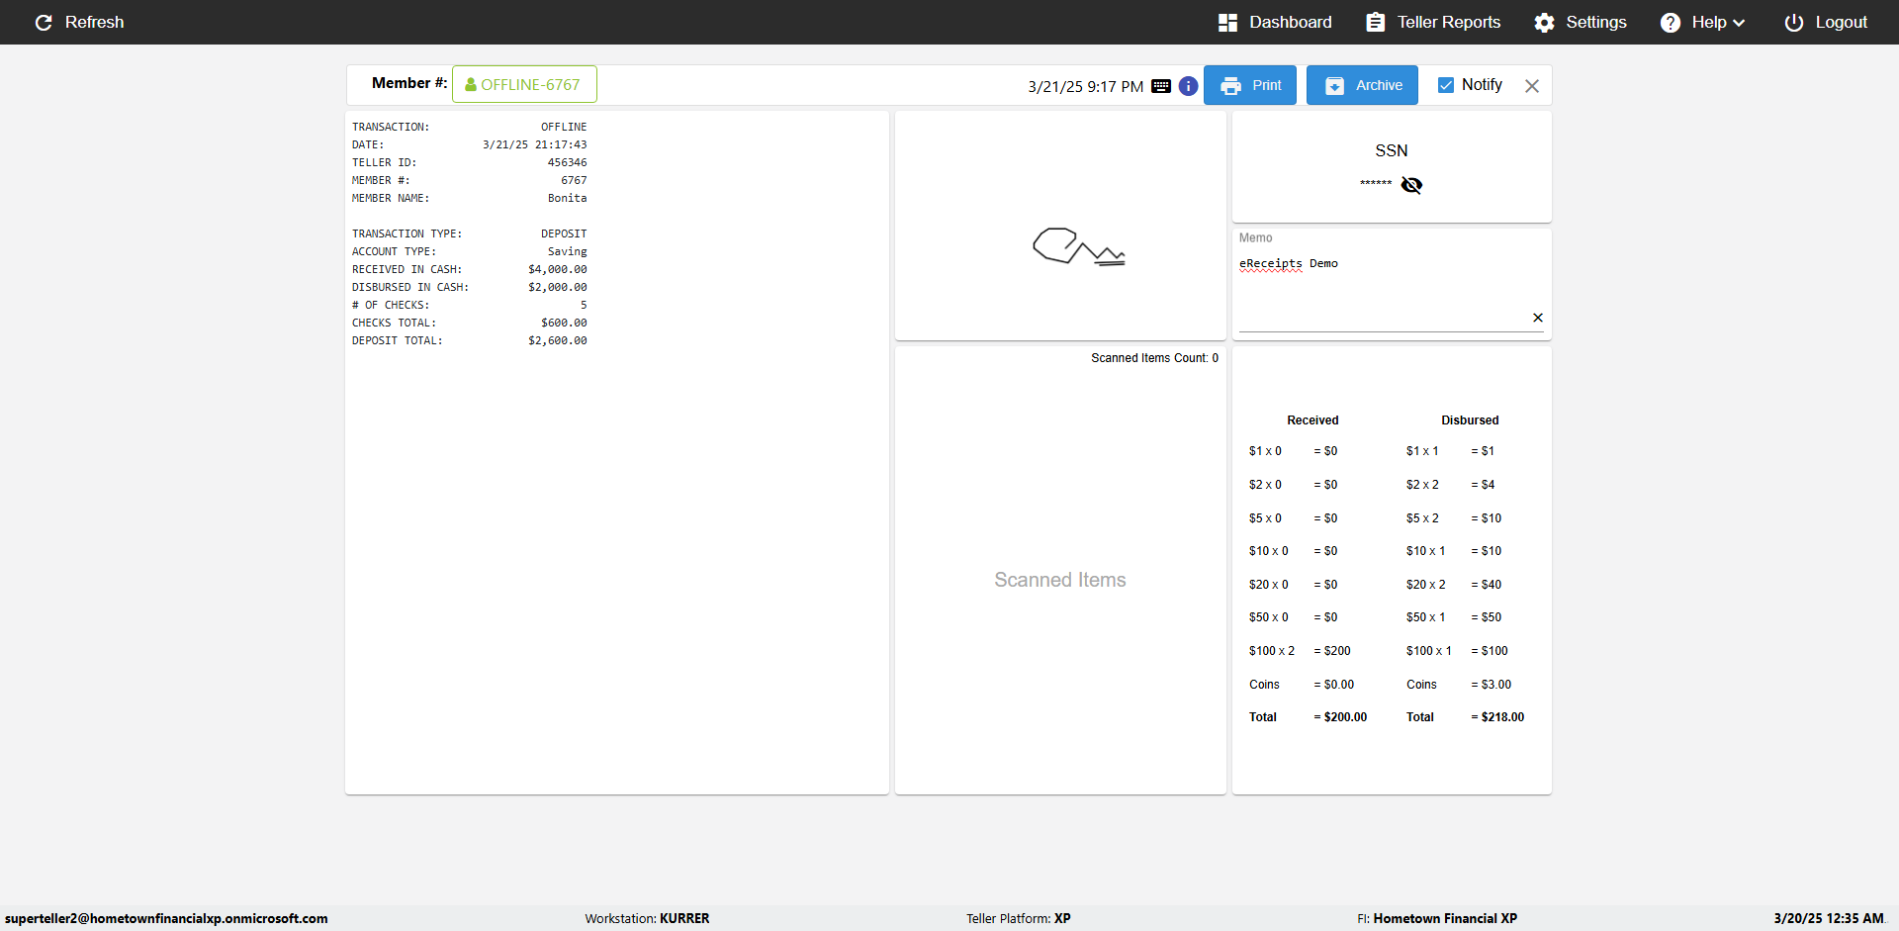Viewport: 1899px width, 931px height.
Task: Click the ACCOUNT TYPE Saving line
Action: coord(469,251)
